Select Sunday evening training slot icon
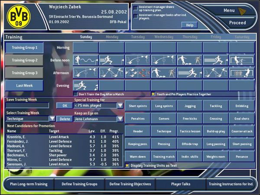 click(x=85, y=84)
